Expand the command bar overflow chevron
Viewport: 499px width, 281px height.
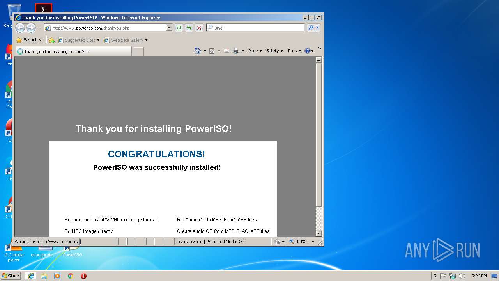coord(320,48)
